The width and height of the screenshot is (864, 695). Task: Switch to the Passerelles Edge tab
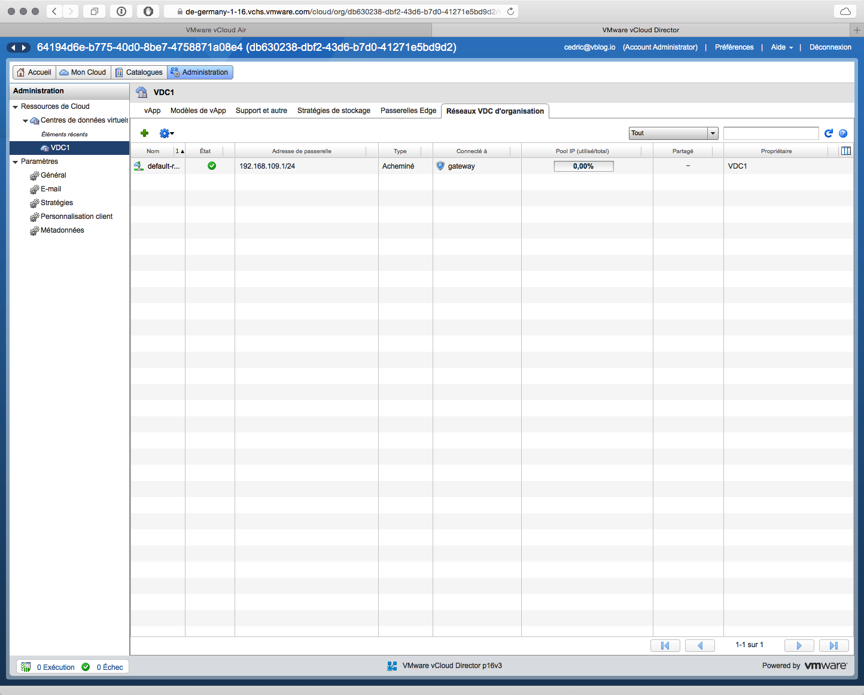(x=408, y=111)
